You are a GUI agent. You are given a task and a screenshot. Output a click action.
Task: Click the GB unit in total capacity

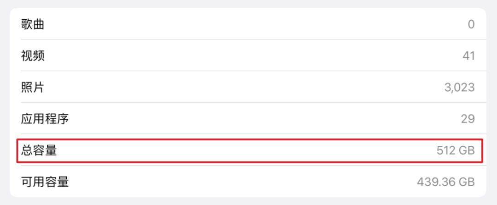click(466, 150)
